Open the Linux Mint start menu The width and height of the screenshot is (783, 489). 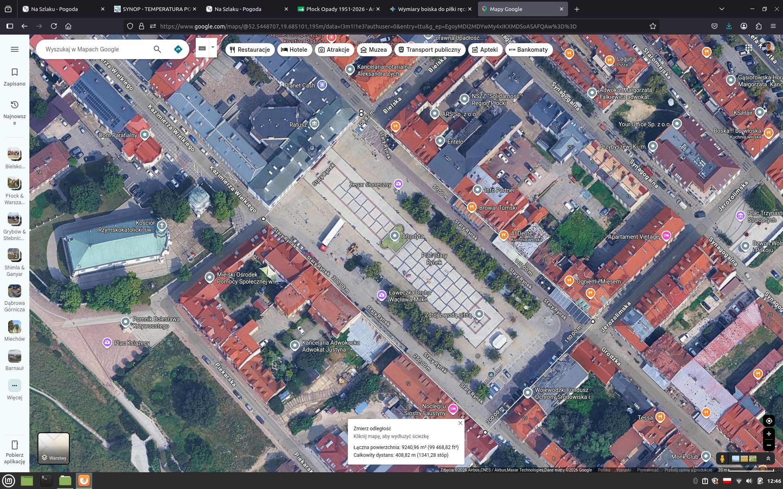tap(9, 481)
